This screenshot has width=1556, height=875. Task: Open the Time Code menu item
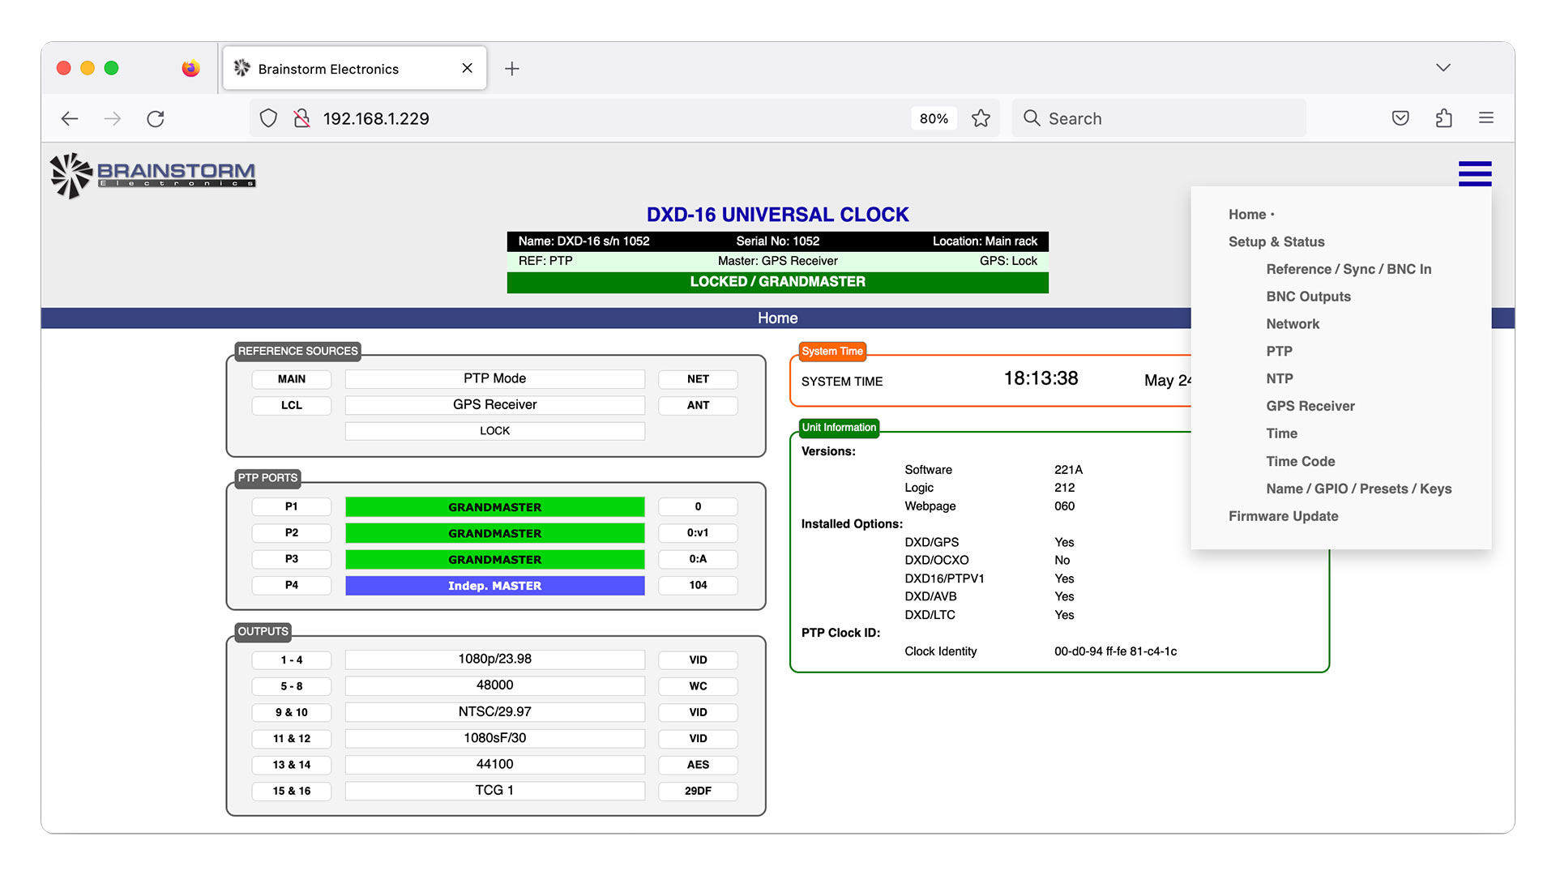pyautogui.click(x=1300, y=461)
